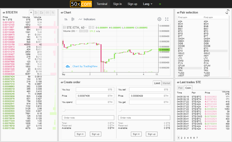Click the icon beside the Chart panel title
Screen dimensions: 232x142
point(62,13)
